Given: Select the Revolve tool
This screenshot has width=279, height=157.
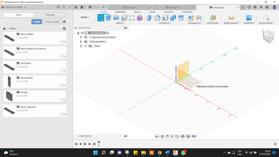Looking at the screenshot, I should pyautogui.click(x=116, y=18).
